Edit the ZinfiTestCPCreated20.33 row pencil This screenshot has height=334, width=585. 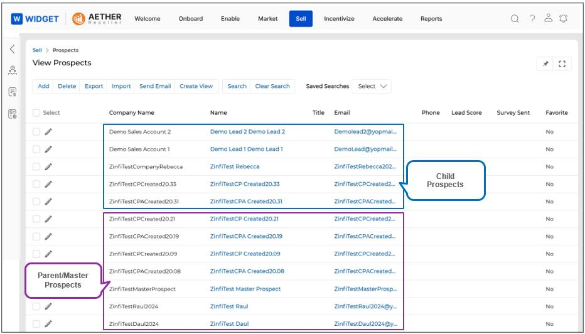click(x=48, y=184)
